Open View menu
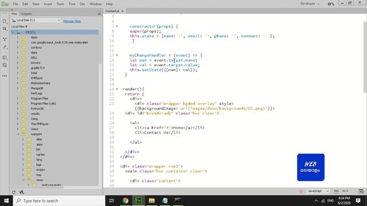The height and width of the screenshot is (206, 367). coord(36,4)
